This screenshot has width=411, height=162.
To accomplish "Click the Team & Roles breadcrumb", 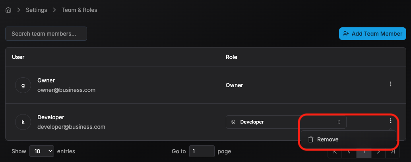I will point(79,10).
